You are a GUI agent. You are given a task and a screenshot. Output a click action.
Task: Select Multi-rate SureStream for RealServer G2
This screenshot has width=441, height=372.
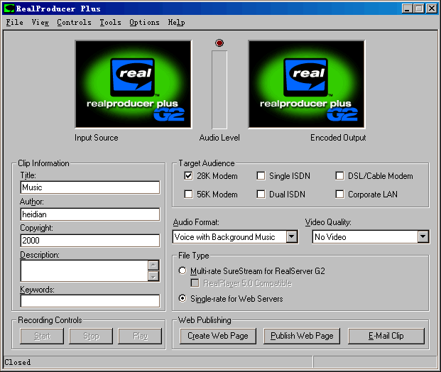183,271
